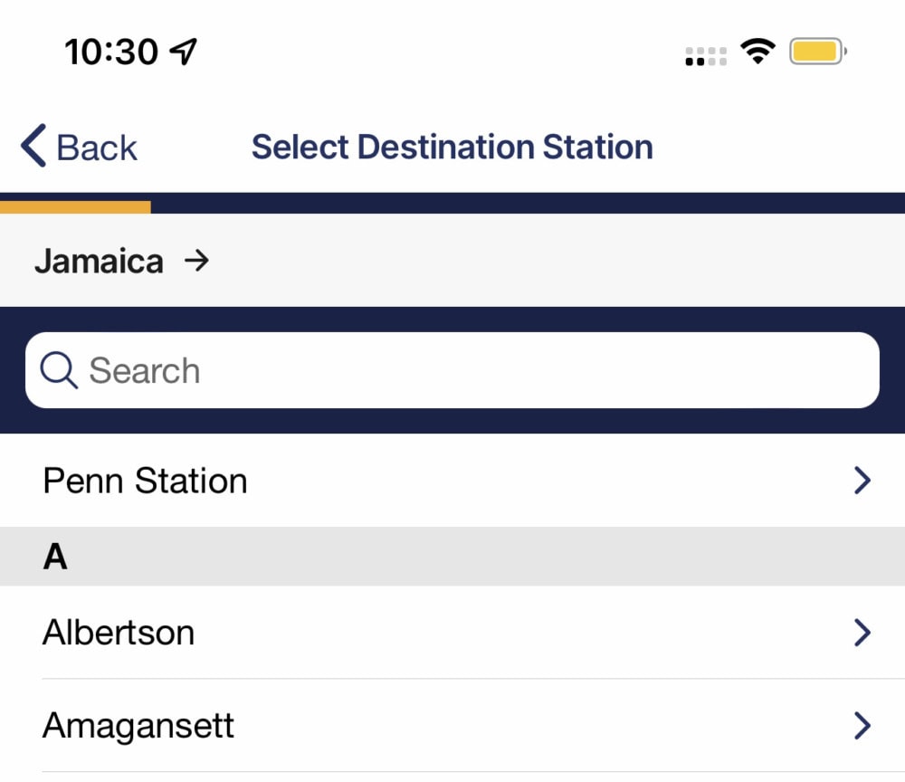Tap the Jamaica origin station label

pos(100,261)
